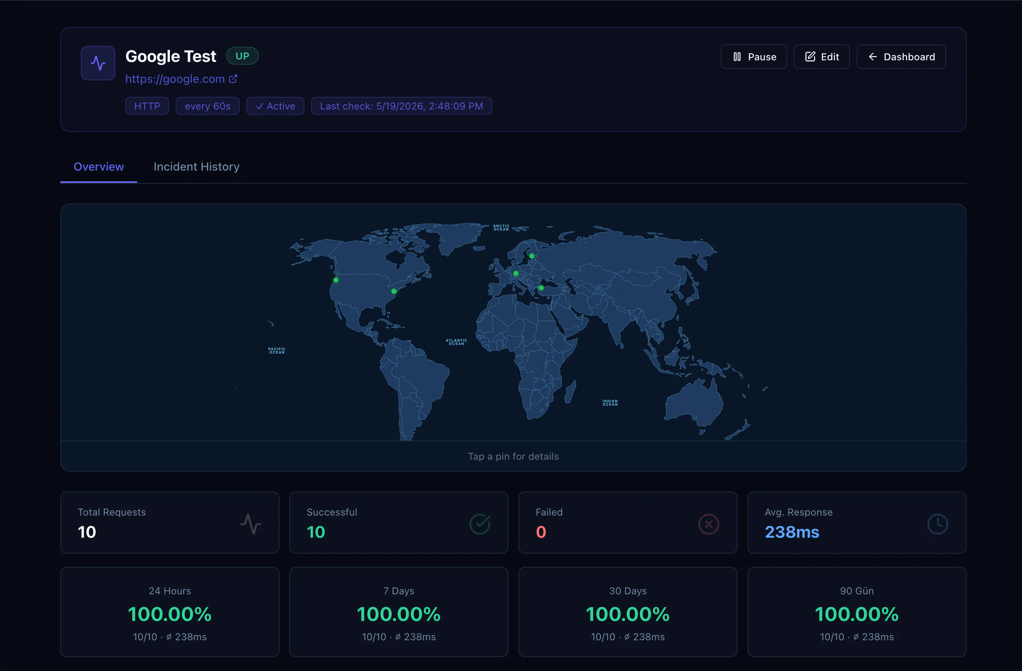Click the back arrow icon on Dashboard
The height and width of the screenshot is (671, 1022).
873,57
